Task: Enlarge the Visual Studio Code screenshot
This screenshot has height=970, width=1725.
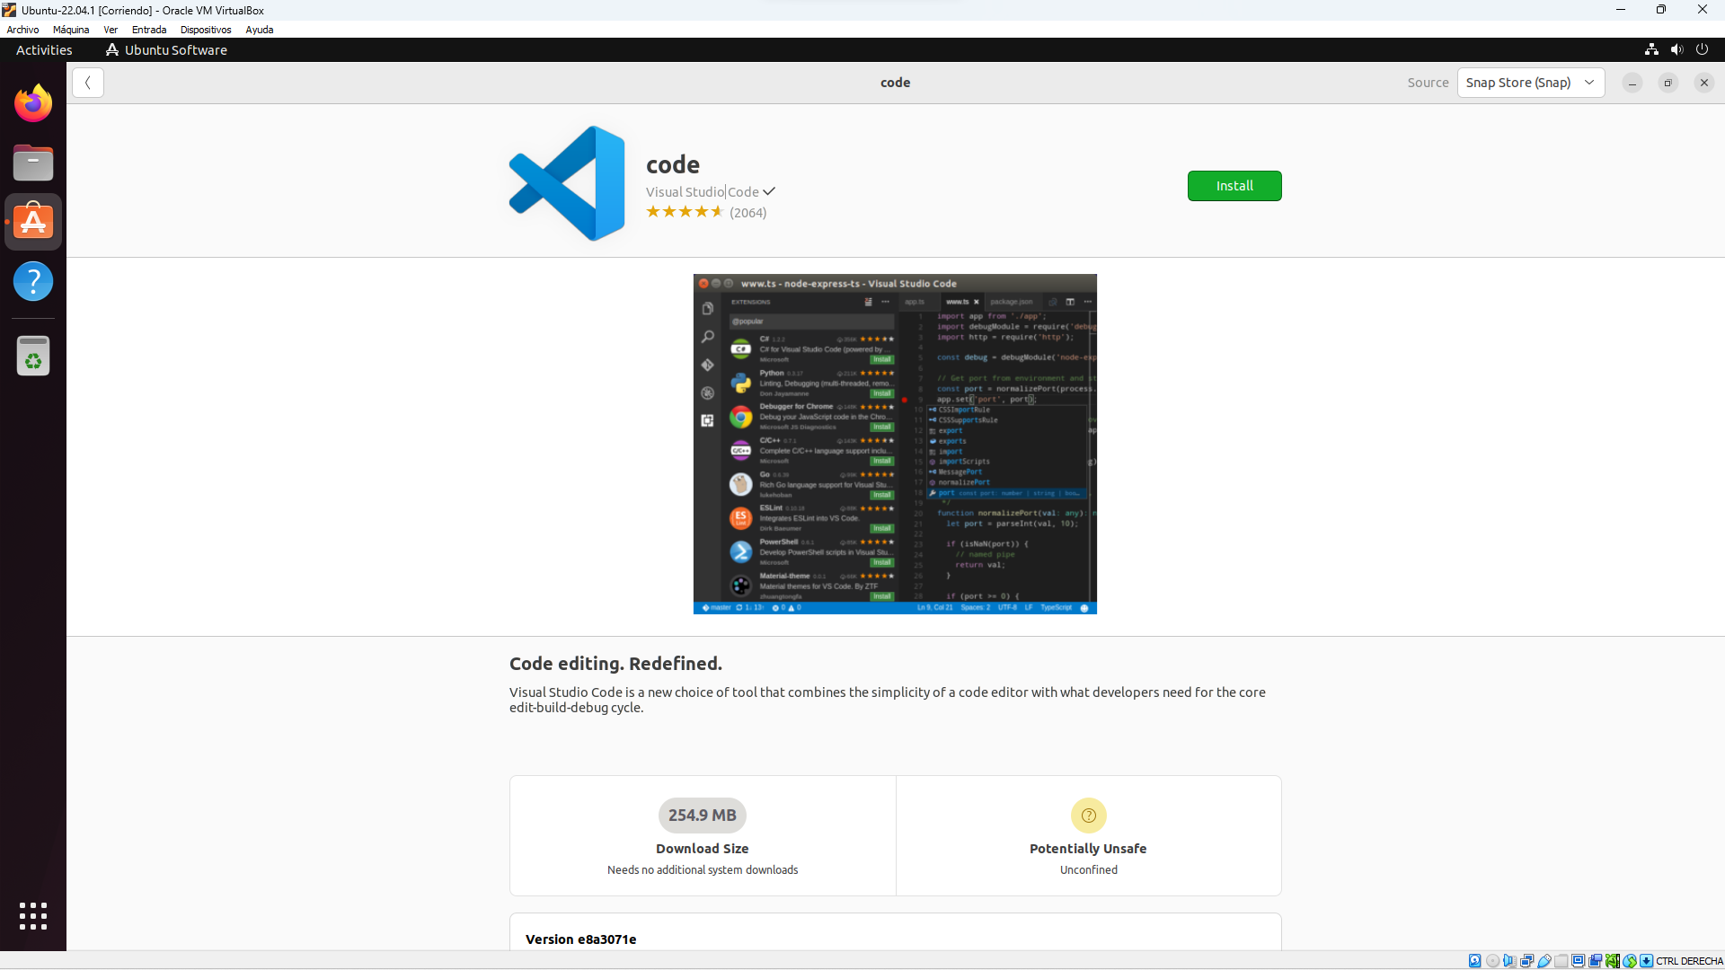Action: (x=895, y=444)
